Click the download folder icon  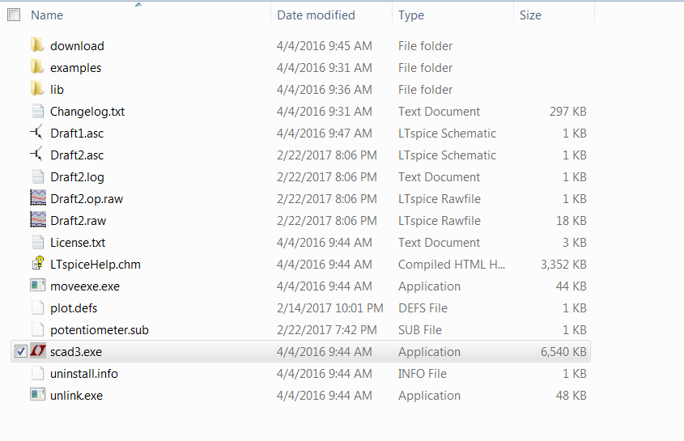pos(37,45)
